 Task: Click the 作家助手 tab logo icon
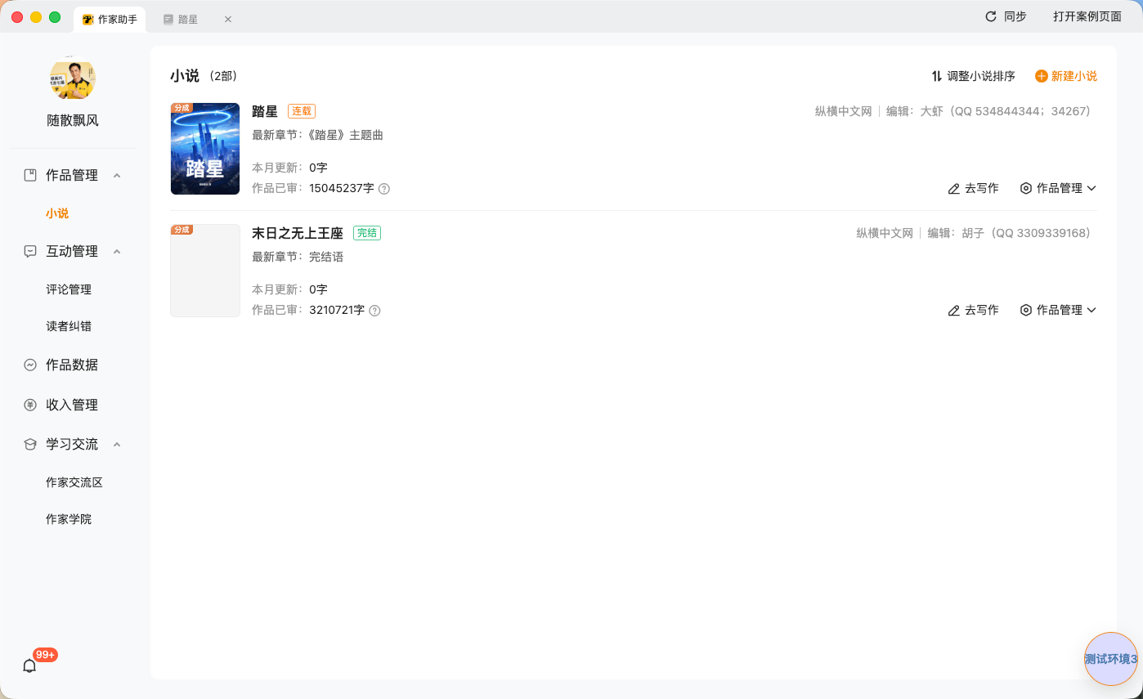(88, 19)
